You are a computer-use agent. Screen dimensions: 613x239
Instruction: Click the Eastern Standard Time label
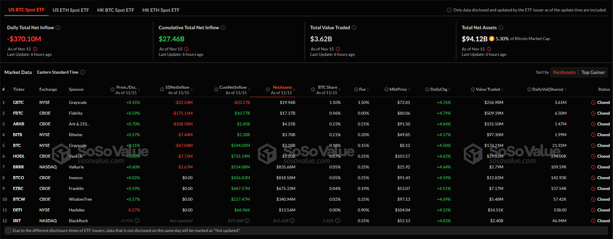pyautogui.click(x=58, y=72)
